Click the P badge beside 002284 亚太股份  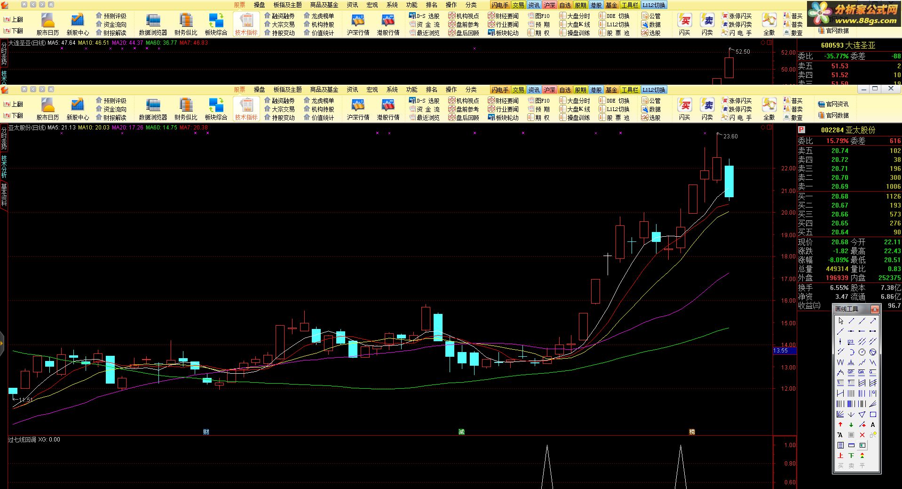802,130
